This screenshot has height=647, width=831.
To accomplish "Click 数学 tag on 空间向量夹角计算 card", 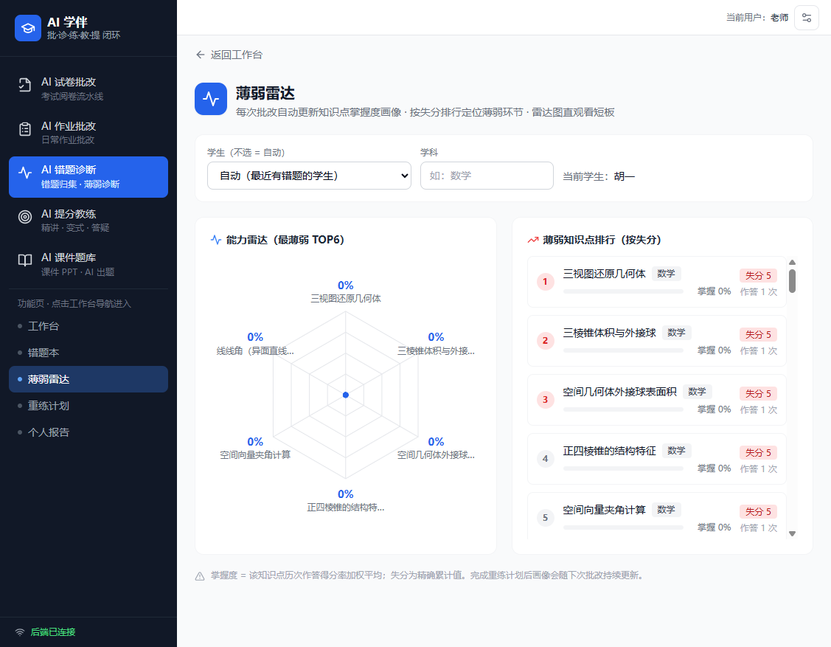I will pos(666,510).
